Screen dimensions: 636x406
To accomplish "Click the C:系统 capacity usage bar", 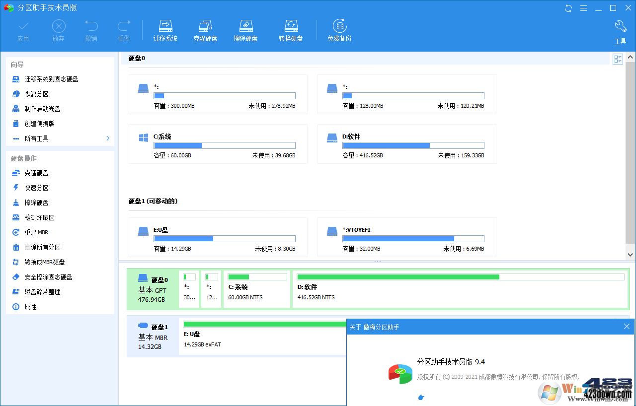I will 225,145.
